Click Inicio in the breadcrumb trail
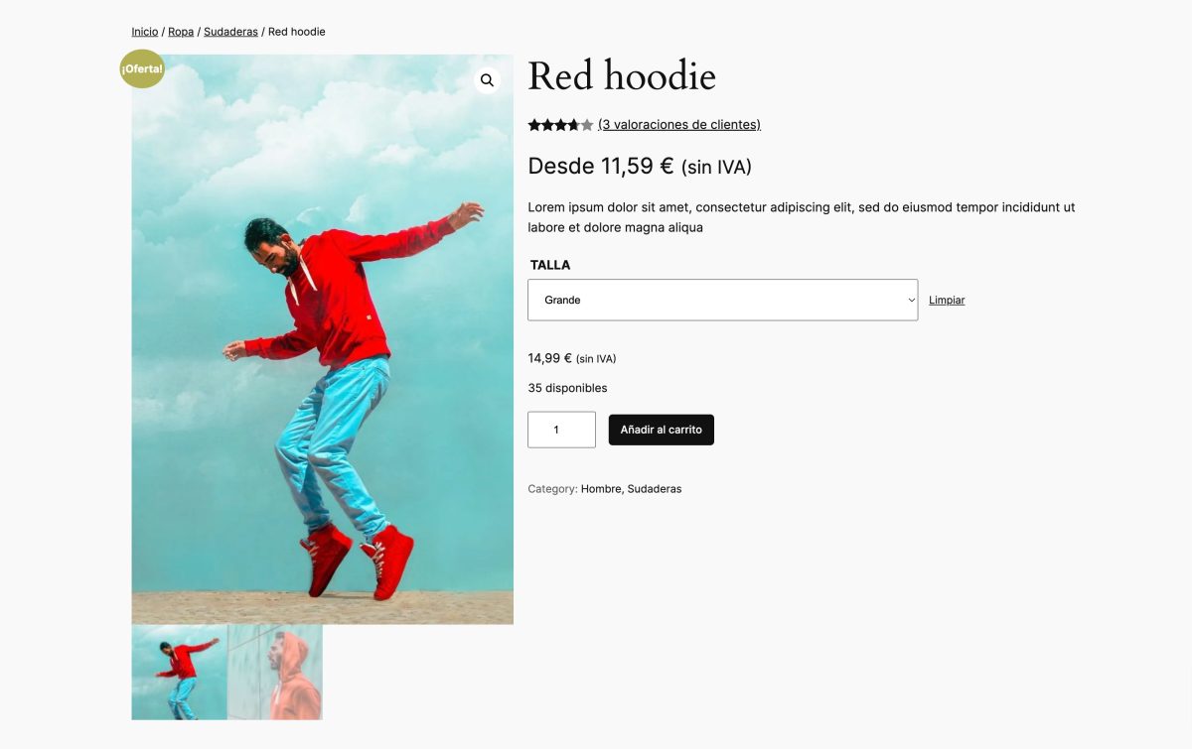Screen dimensions: 1192x749 (x=144, y=31)
